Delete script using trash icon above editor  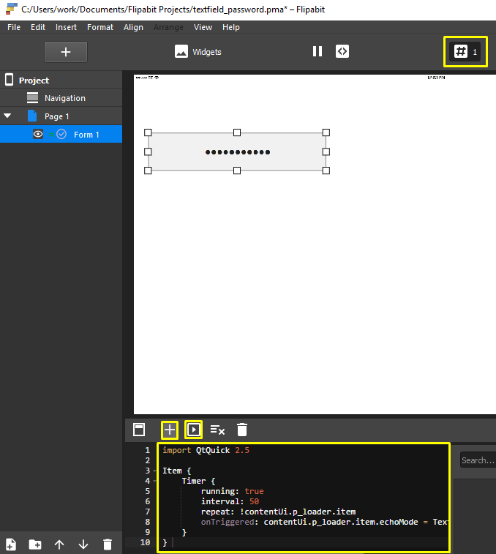pyautogui.click(x=242, y=430)
